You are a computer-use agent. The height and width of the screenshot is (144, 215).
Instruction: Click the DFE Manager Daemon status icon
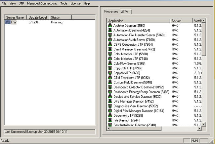tap(110, 102)
